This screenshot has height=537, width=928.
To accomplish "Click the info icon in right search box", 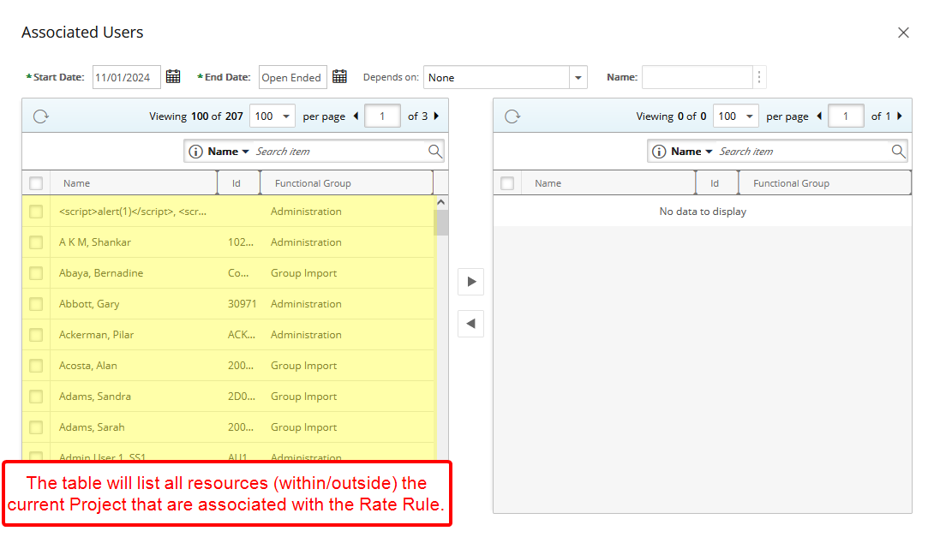I will pos(659,152).
